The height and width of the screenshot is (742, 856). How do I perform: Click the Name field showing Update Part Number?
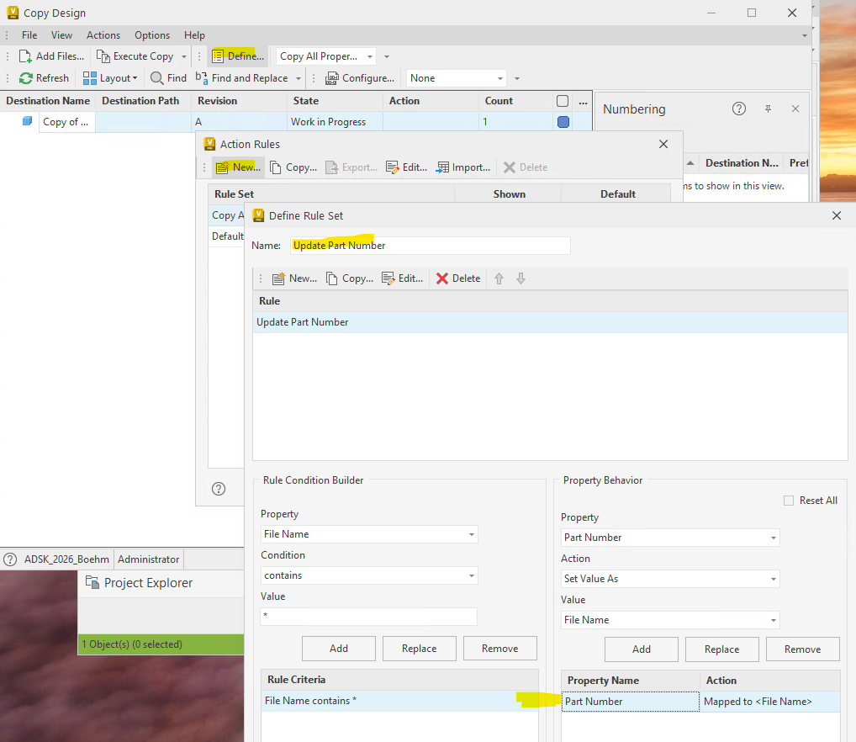point(431,245)
